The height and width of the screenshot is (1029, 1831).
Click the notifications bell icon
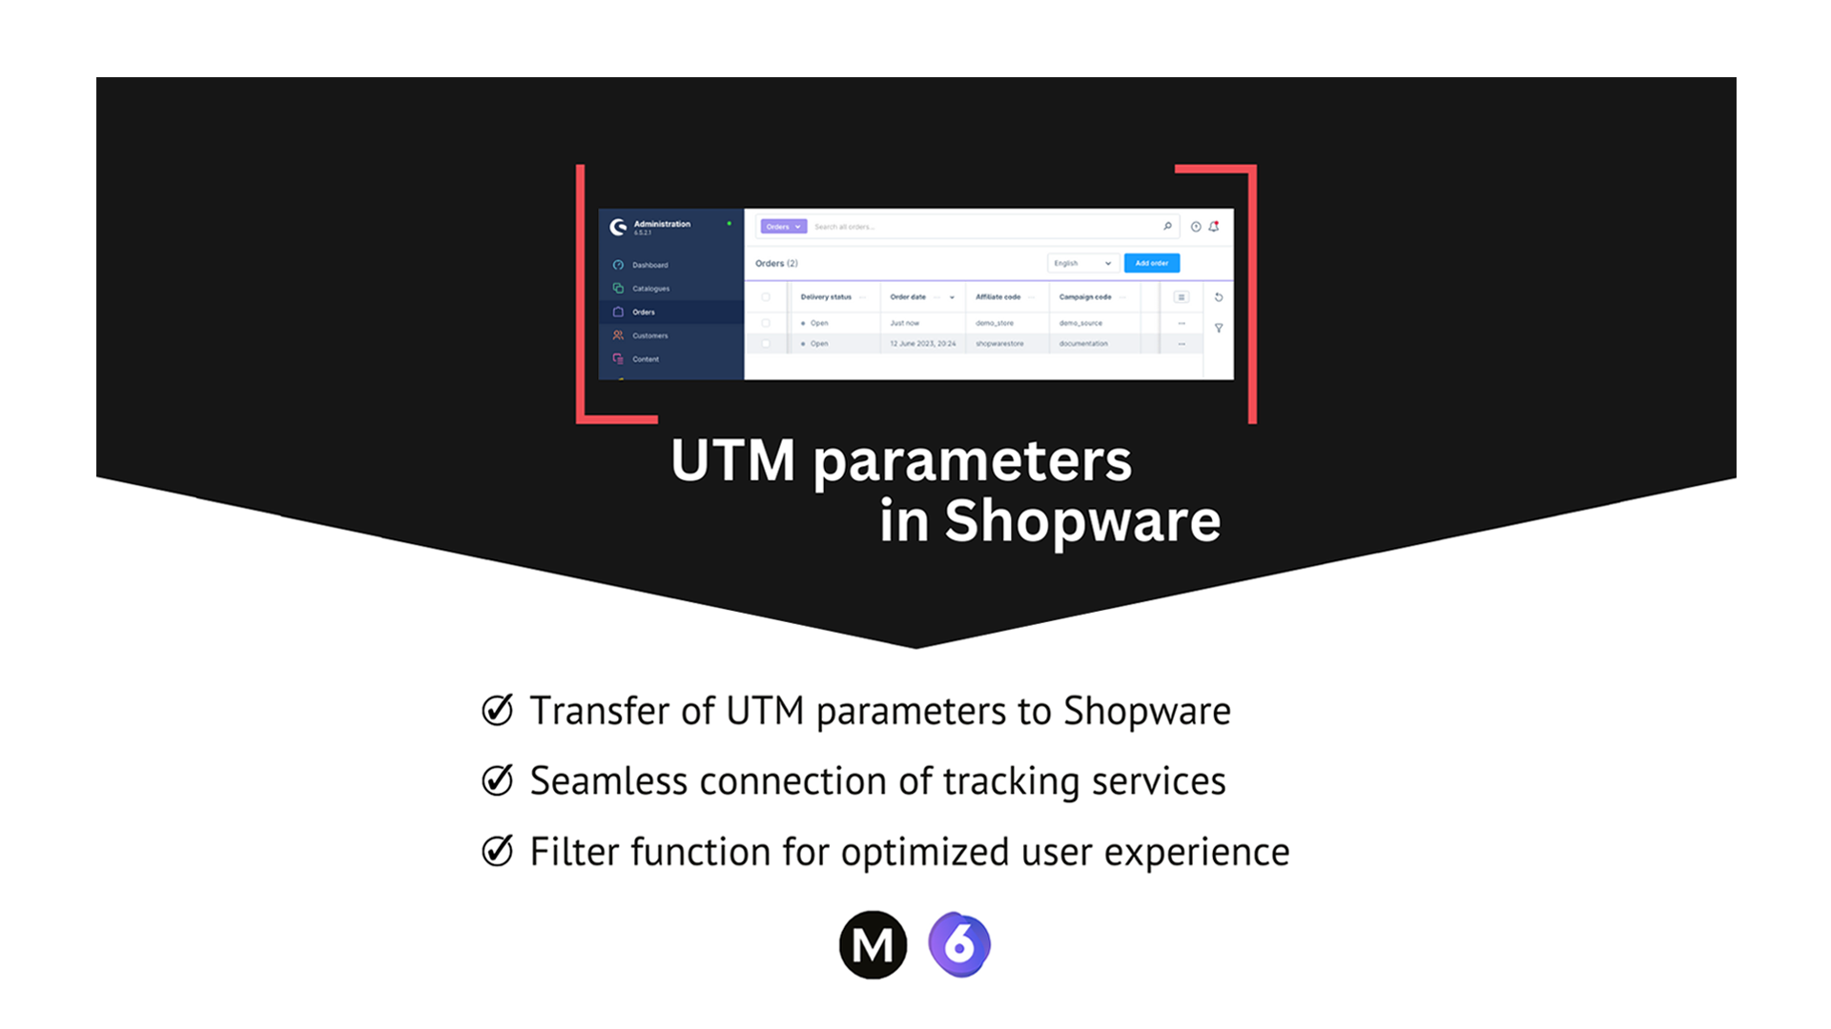coord(1214,226)
